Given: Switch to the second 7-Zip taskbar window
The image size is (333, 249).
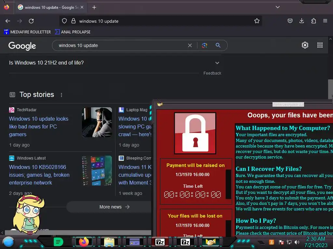Looking at the screenshot, I should (185, 242).
